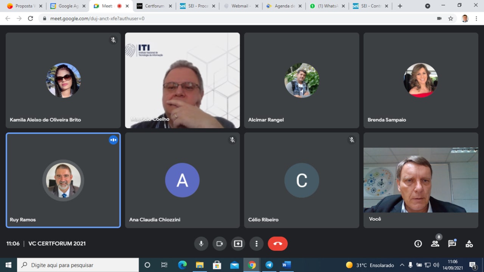Open the in-call chat panel
Image resolution: width=484 pixels, height=272 pixels.
coord(452,244)
